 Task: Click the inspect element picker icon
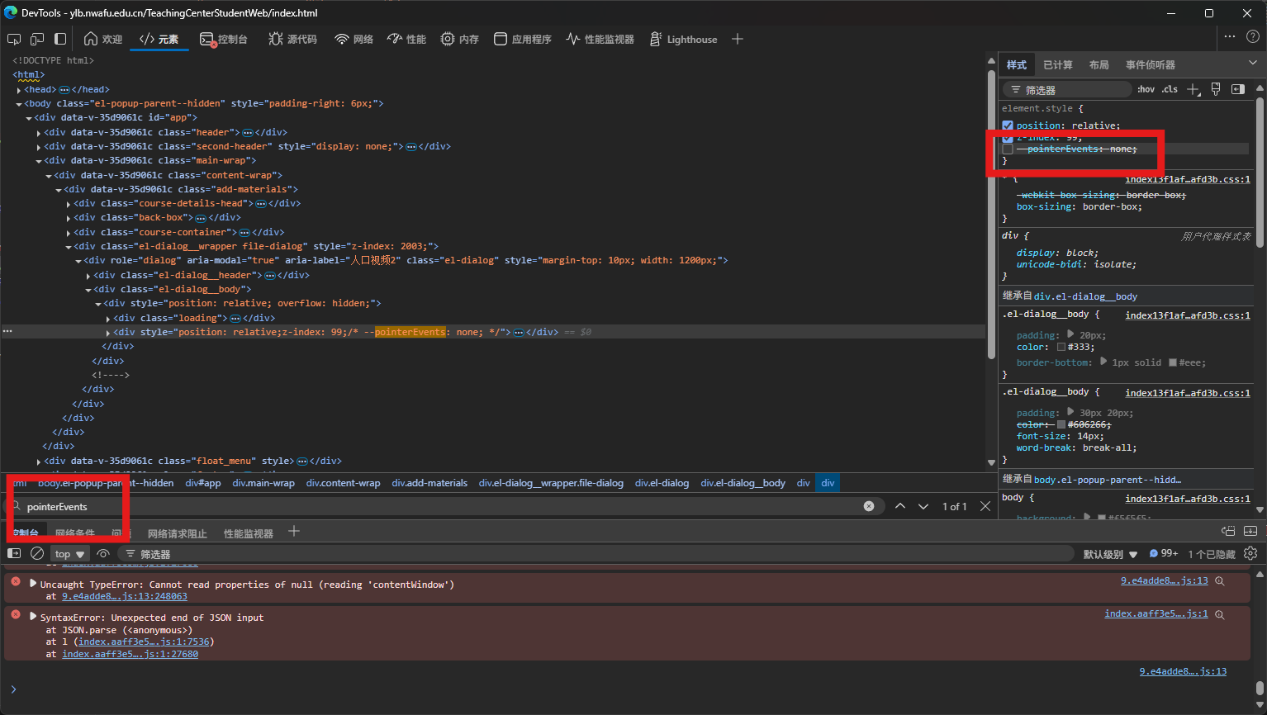[x=14, y=39]
